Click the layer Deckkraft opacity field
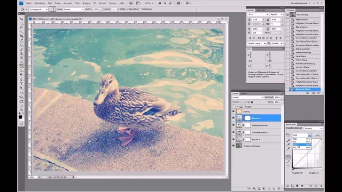Image resolution: width=342 pixels, height=192 pixels. pos(277,97)
